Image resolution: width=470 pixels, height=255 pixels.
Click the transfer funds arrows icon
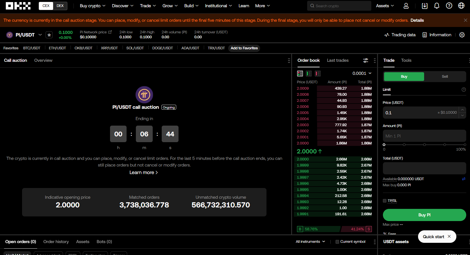(464, 179)
